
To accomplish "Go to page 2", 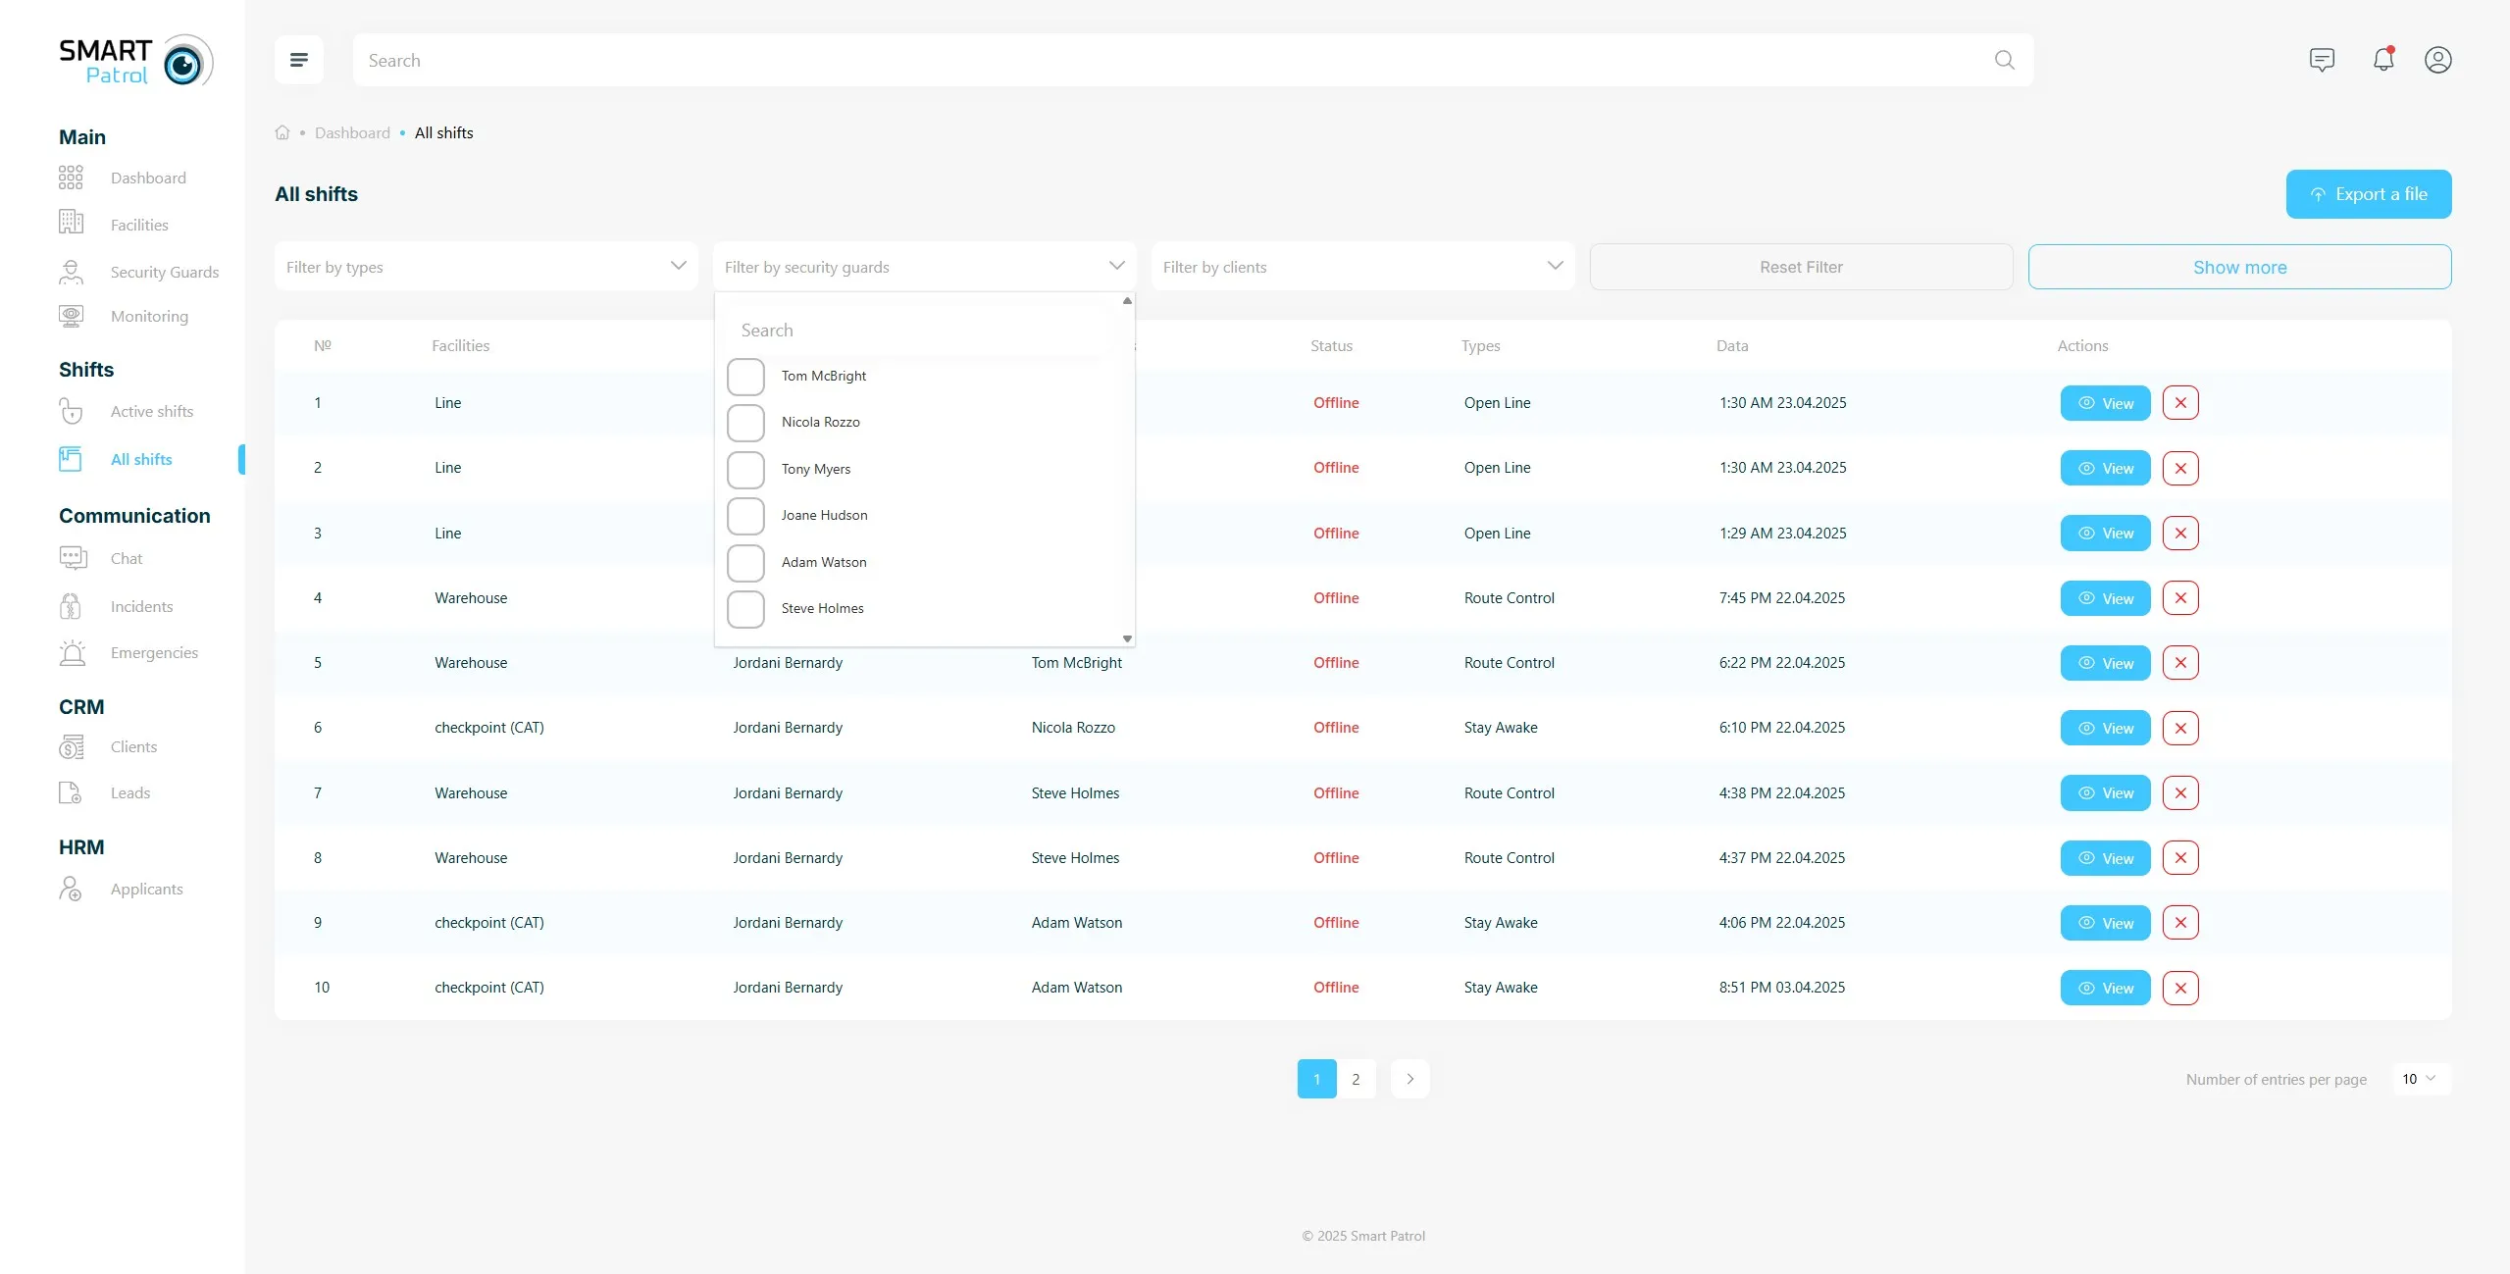I will (1356, 1079).
